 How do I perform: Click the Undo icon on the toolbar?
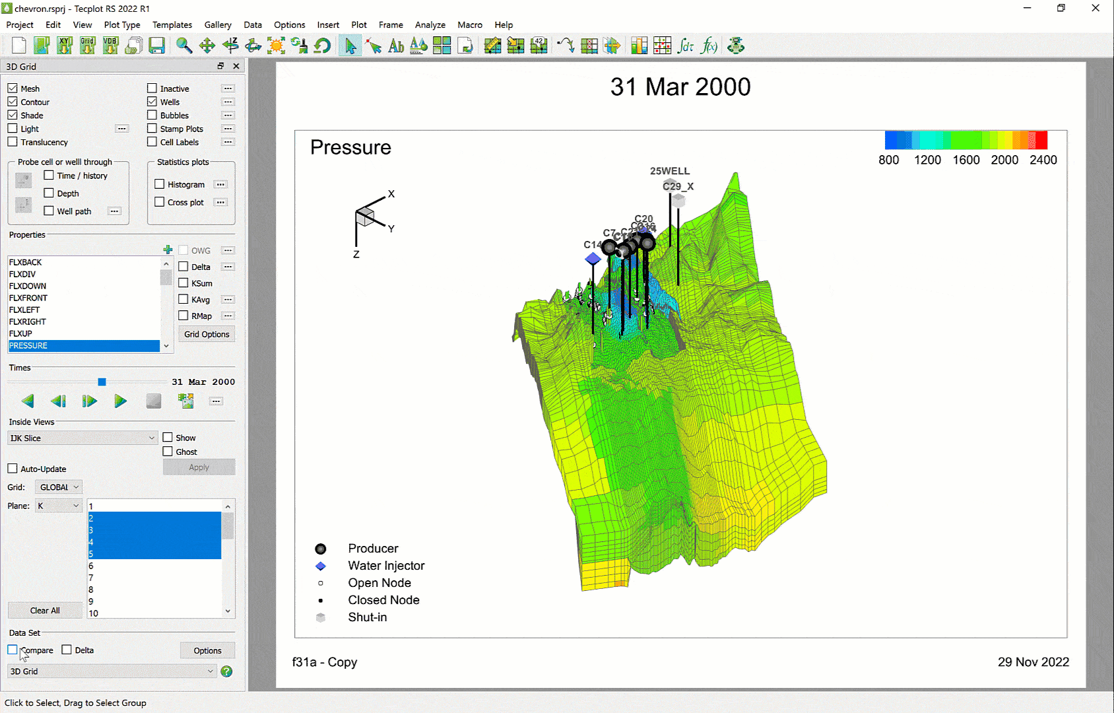pyautogui.click(x=322, y=46)
